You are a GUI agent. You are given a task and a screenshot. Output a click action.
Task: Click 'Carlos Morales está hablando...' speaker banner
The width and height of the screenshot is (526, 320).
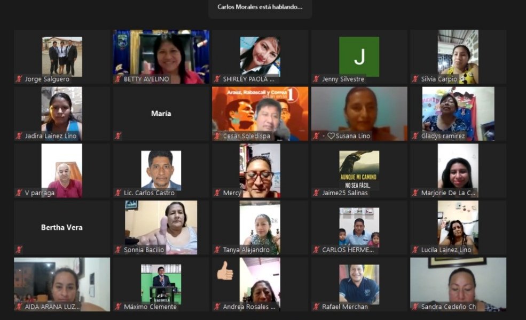pyautogui.click(x=260, y=7)
